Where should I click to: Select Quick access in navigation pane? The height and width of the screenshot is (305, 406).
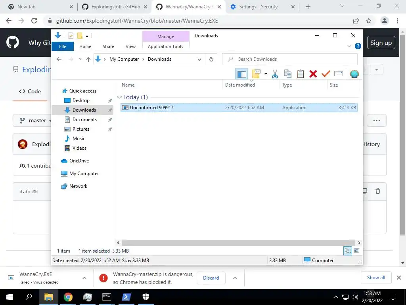coord(82,91)
